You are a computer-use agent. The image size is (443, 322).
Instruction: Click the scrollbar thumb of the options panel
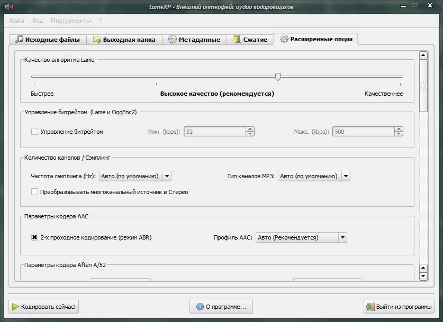click(x=423, y=86)
